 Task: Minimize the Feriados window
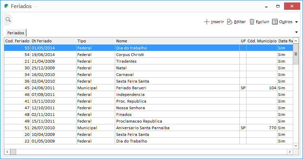point(266,6)
